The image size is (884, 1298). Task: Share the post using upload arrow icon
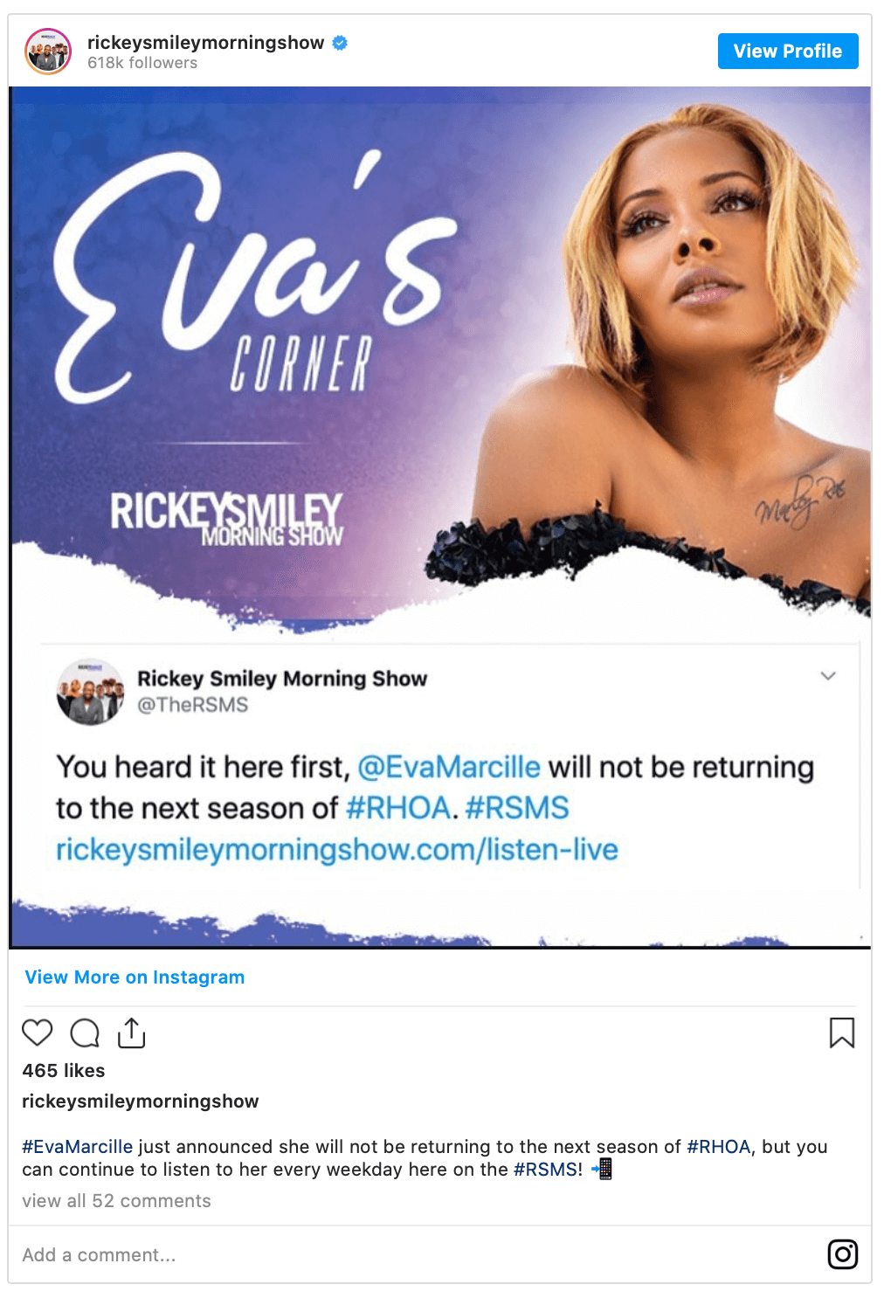131,1032
